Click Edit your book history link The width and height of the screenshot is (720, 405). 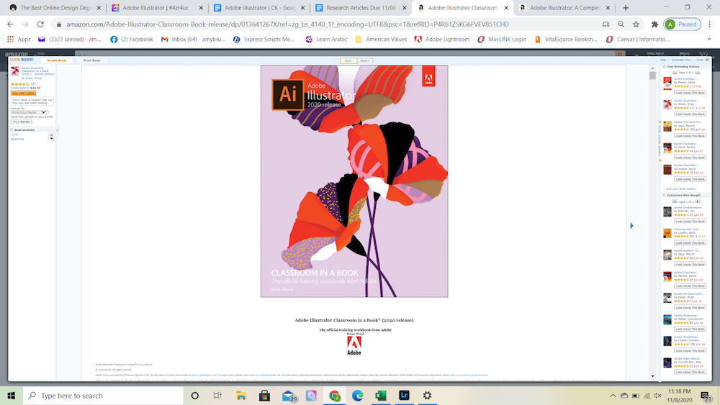(x=681, y=188)
